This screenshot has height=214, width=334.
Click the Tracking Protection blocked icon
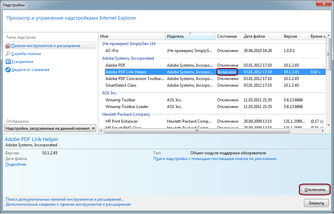(x=8, y=70)
